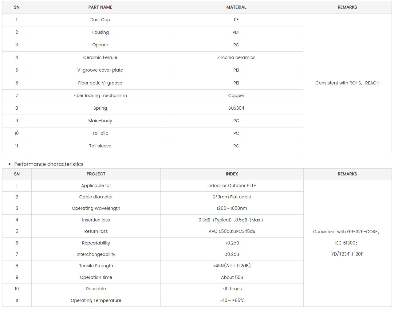This screenshot has width=394, height=309.
Task: Click the Insertion loss row label
Action: (96, 220)
